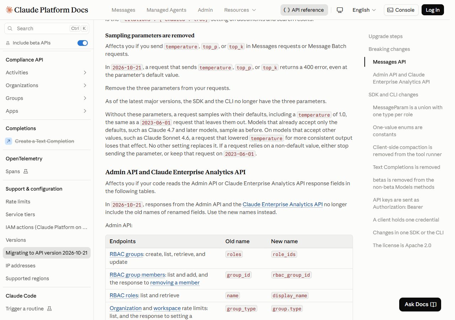The height and width of the screenshot is (320, 455).
Task: Open the English language selector
Action: pyautogui.click(x=364, y=10)
